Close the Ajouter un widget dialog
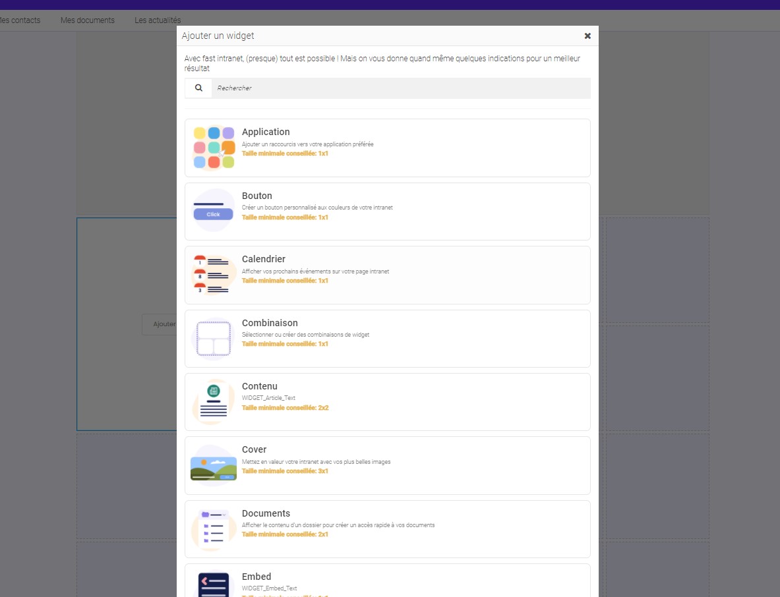 pyautogui.click(x=587, y=36)
